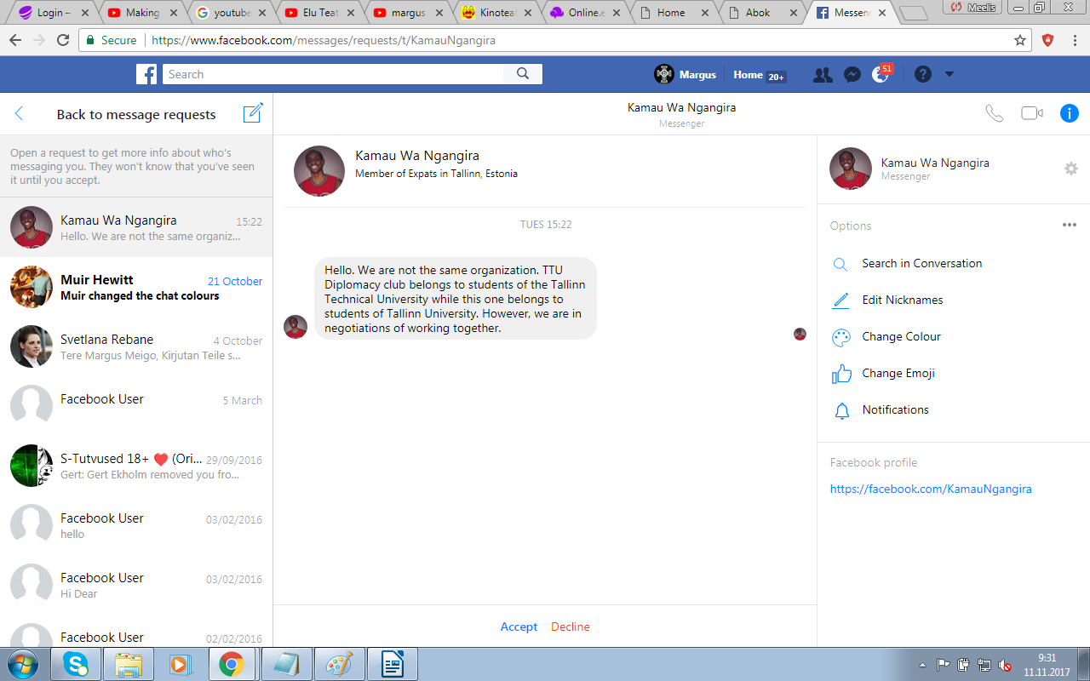Open Facebook User conversation saying Hi Dear
Screen dimensions: 1090x681
click(x=136, y=585)
